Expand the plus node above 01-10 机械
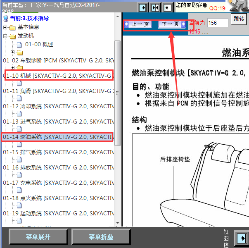Screen dimensions: 249x248 [12, 67]
